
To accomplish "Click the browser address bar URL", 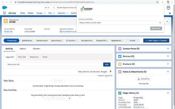I will coord(56,2).
